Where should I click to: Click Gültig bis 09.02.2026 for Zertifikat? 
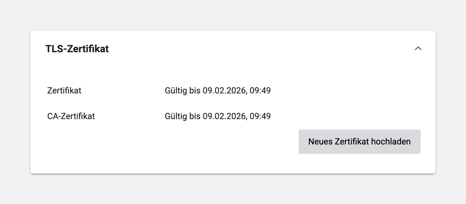point(218,90)
